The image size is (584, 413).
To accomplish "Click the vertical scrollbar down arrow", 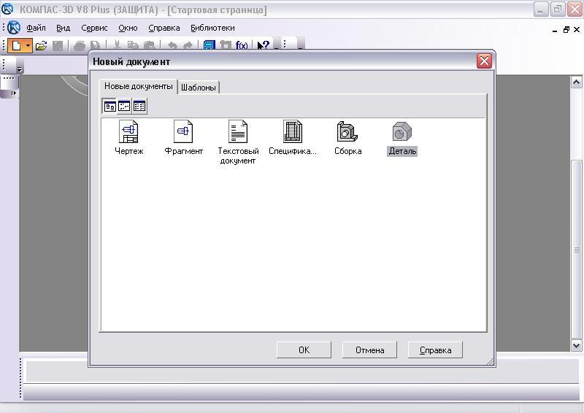I will click(x=576, y=346).
